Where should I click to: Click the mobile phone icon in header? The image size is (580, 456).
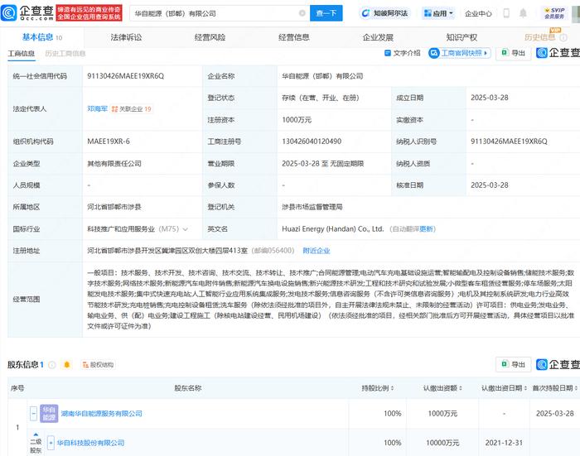click(506, 13)
